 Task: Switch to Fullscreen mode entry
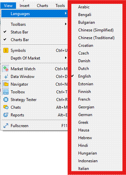click(34, 126)
